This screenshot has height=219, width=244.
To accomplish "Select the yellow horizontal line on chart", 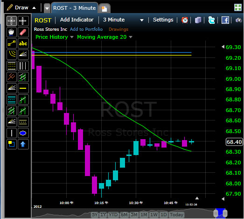I will pos(112,55).
